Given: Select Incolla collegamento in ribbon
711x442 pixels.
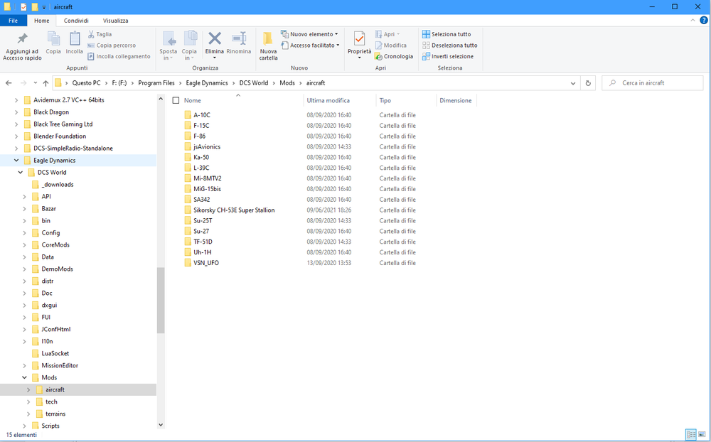Looking at the screenshot, I should [x=119, y=56].
